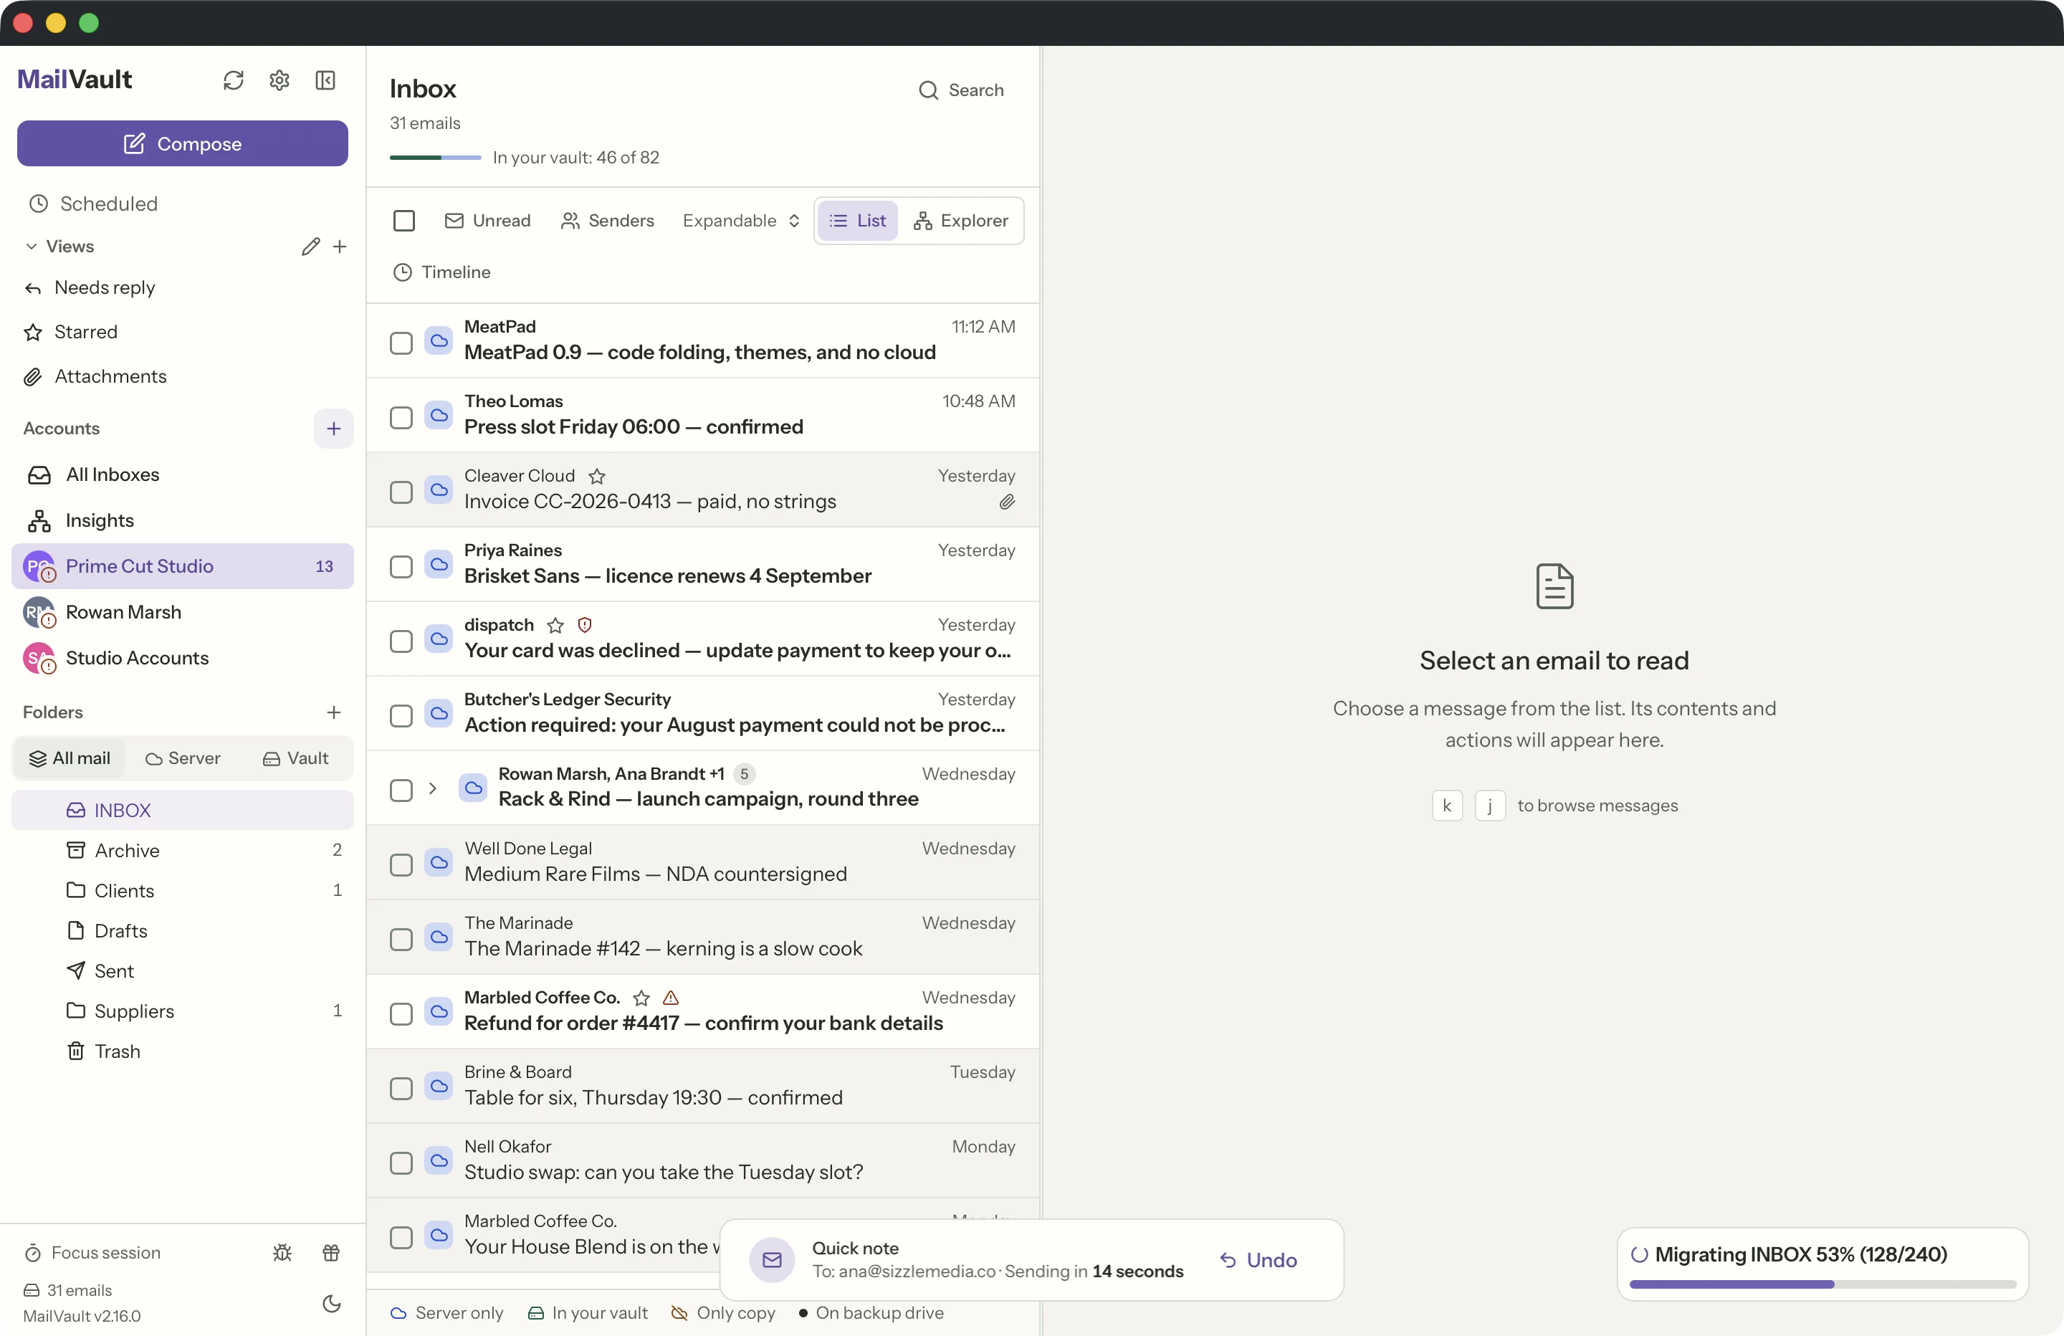2064x1336 pixels.
Task: Select the All mail folder filter tab
Action: click(x=70, y=758)
